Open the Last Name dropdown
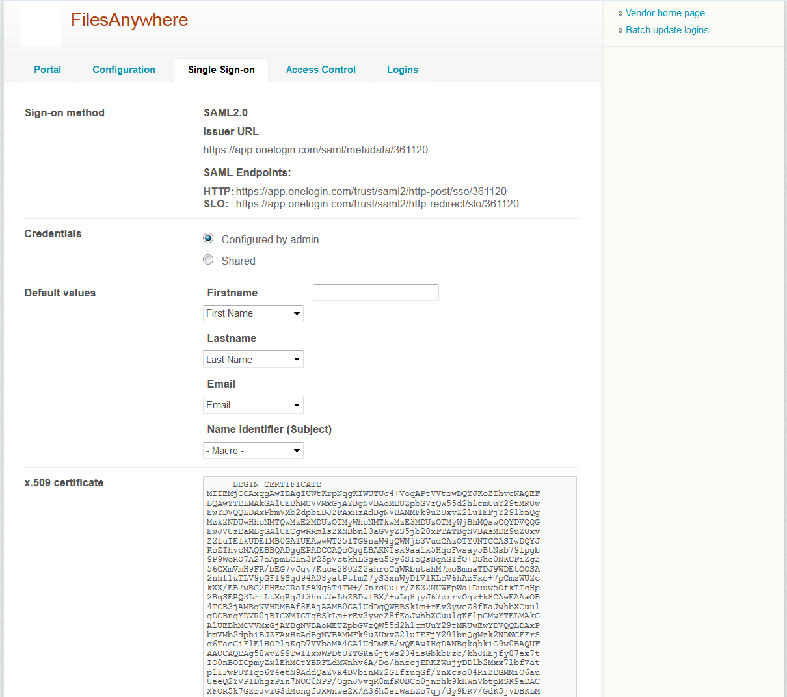The image size is (787, 697). pyautogui.click(x=253, y=360)
